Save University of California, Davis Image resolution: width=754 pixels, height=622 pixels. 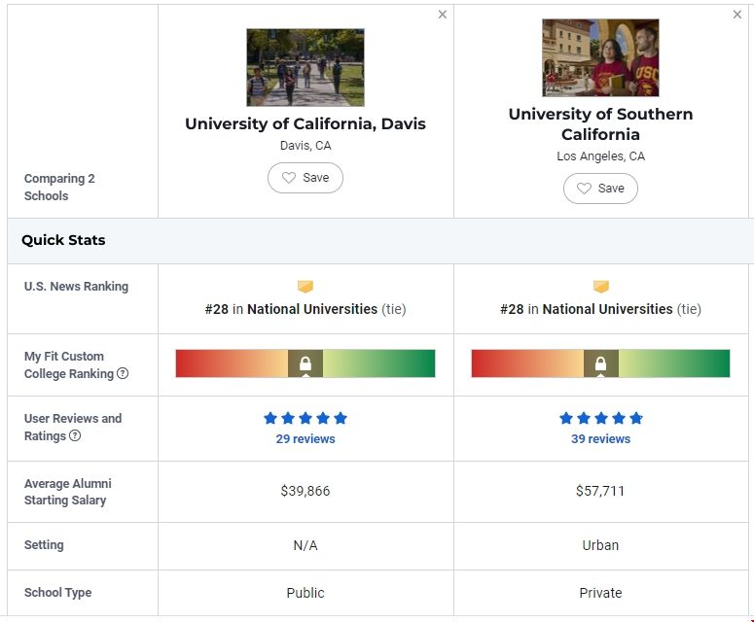[305, 178]
